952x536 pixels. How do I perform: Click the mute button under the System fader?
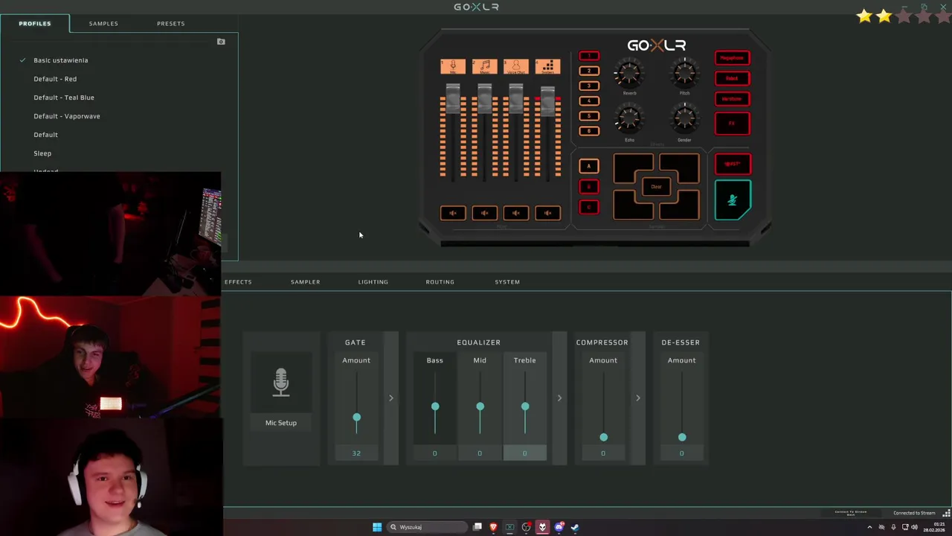click(547, 213)
